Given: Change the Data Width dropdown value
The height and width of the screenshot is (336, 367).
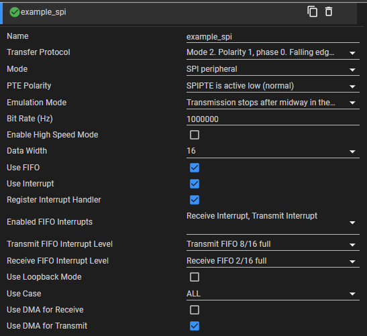Looking at the screenshot, I should (x=273, y=151).
